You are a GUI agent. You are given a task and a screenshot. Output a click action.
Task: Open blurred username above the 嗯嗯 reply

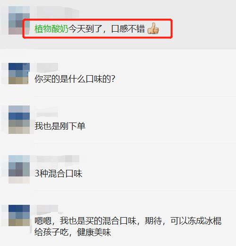click(x=47, y=209)
